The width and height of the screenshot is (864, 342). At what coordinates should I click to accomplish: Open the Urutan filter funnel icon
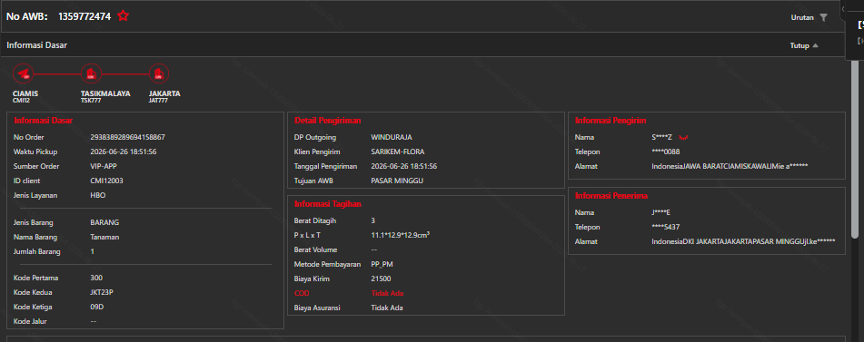tap(823, 17)
